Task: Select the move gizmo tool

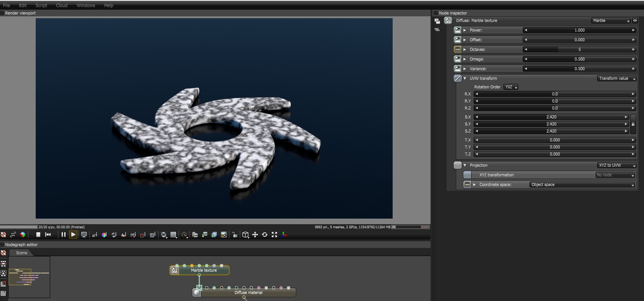Action: click(255, 235)
